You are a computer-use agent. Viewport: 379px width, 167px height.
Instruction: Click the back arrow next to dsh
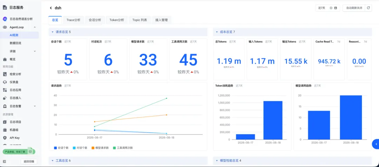(x=51, y=8)
